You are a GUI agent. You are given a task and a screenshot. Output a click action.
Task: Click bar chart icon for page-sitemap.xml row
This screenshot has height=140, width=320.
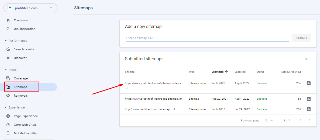309,99
